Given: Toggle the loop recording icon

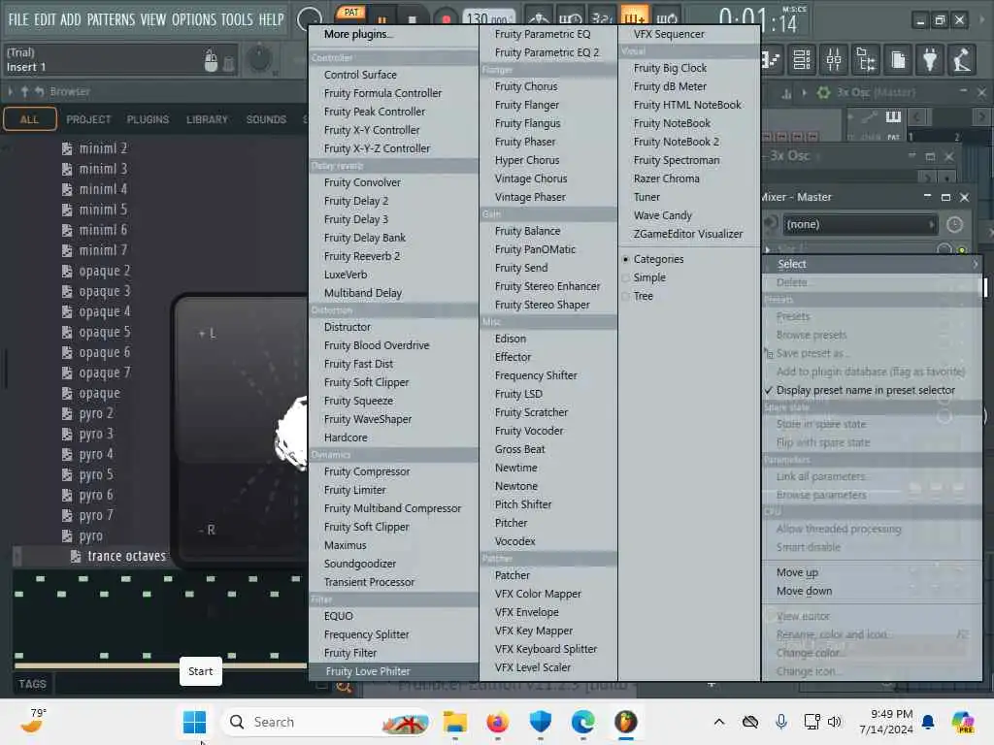Looking at the screenshot, I should 666,17.
